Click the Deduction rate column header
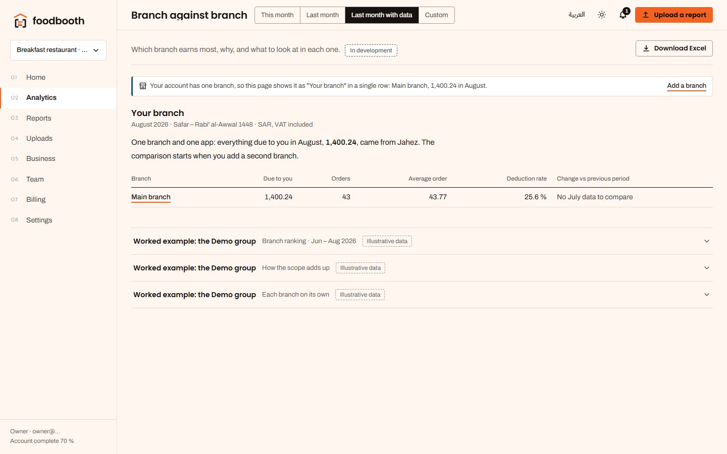Screen dimensions: 727x454 [527, 179]
